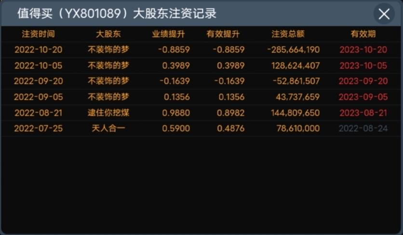
Task: Click the 有效期 column header
Action: 363,34
